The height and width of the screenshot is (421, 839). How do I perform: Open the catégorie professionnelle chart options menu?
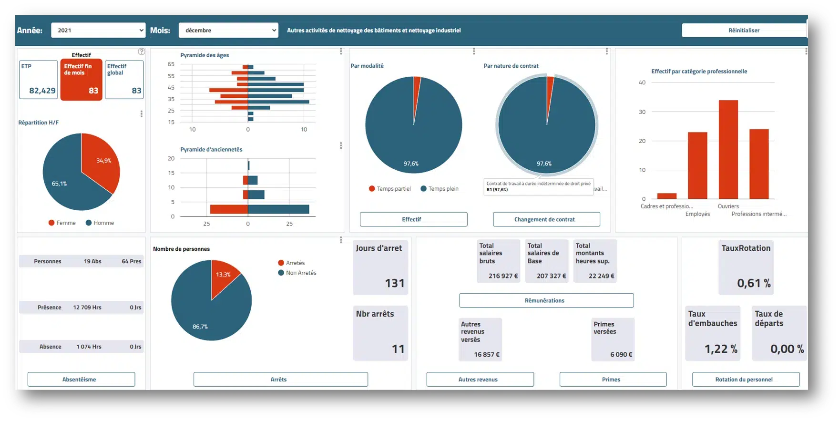806,51
